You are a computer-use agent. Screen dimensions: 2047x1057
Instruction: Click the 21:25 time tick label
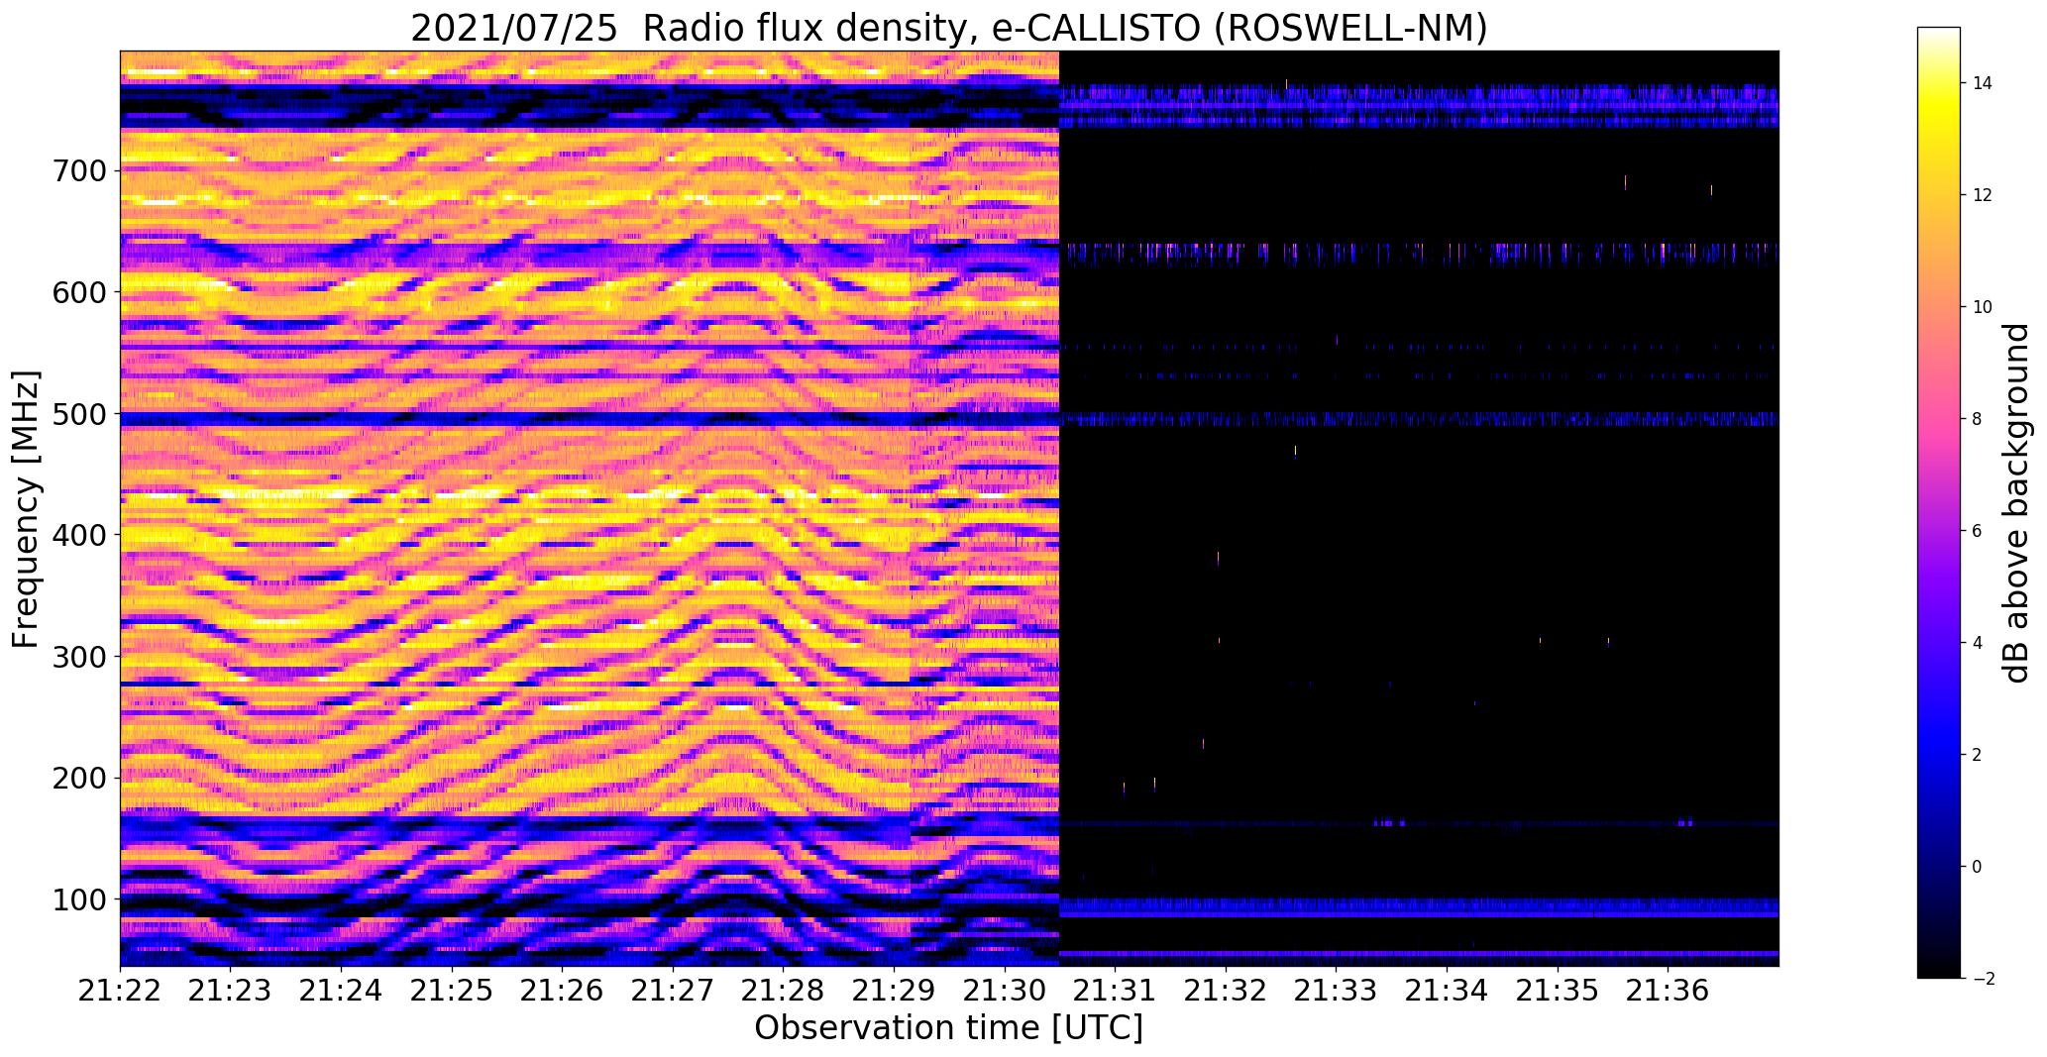(453, 991)
